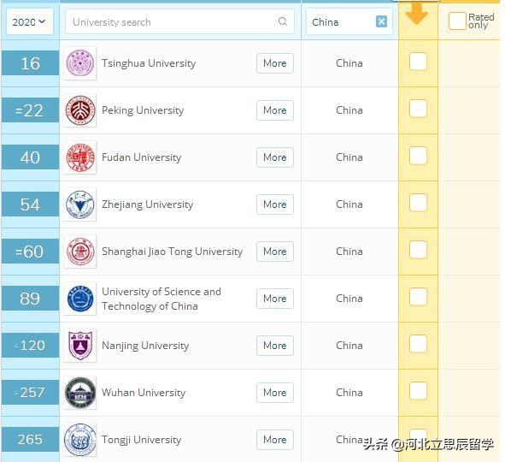Open More for Shanghai Jiao Tong University
Viewport: 505px width, 462px height.
tap(275, 252)
